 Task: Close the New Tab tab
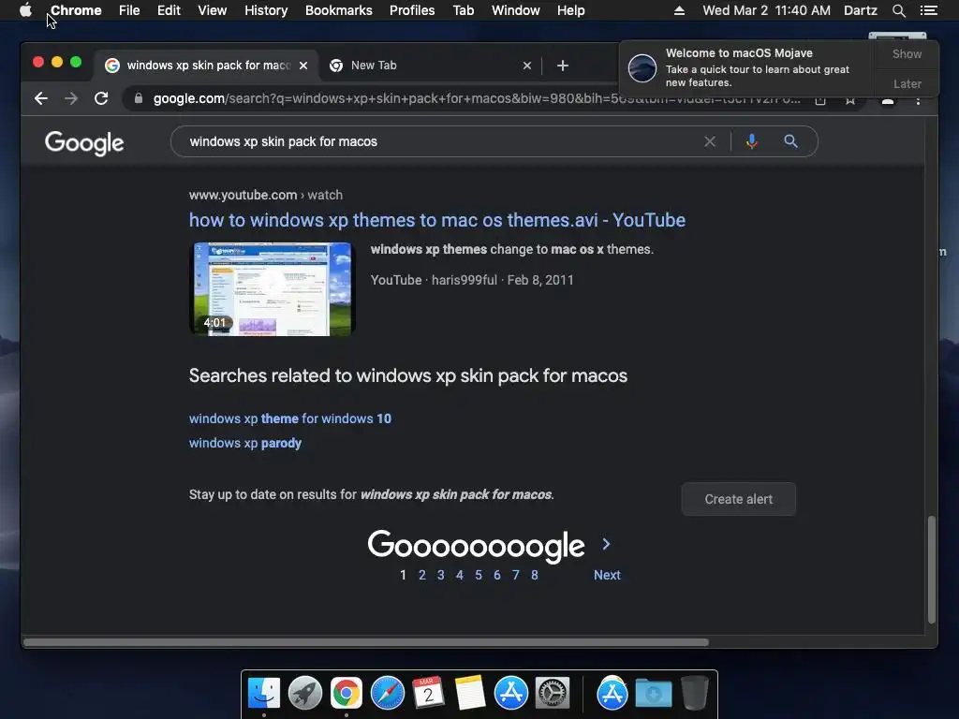[527, 66]
